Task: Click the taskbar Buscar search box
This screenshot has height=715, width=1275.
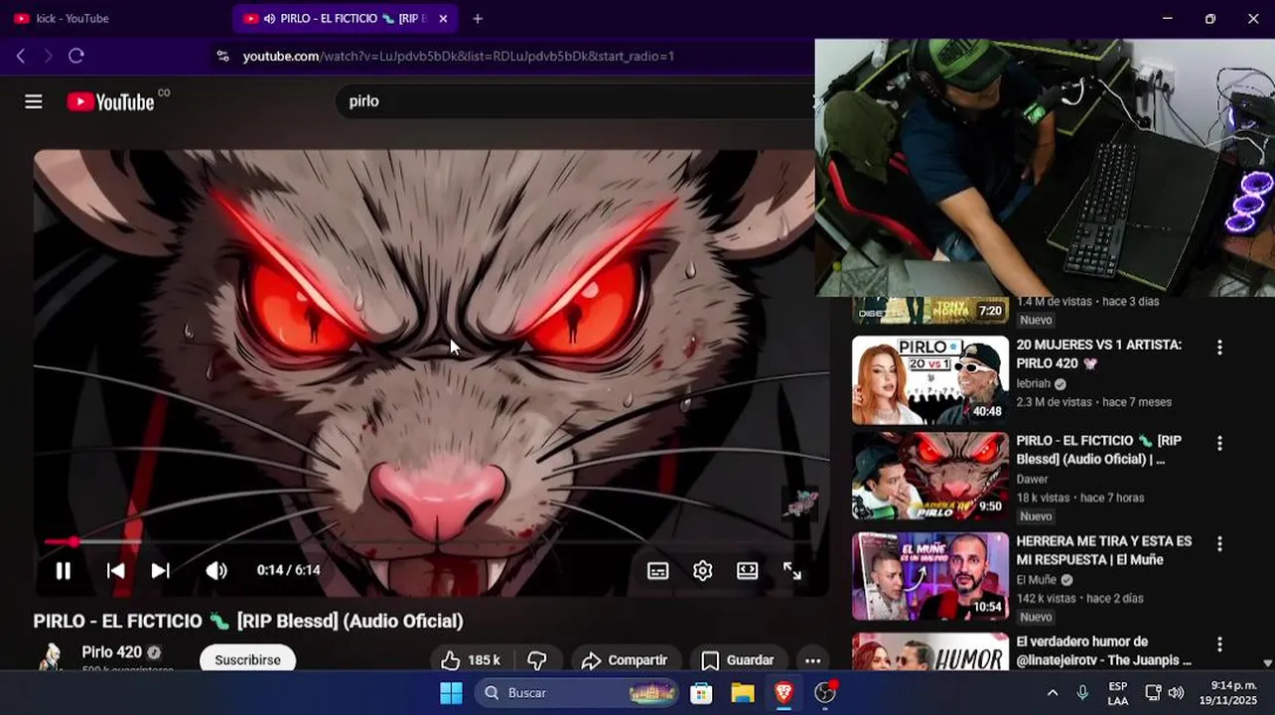Action: pyautogui.click(x=578, y=693)
